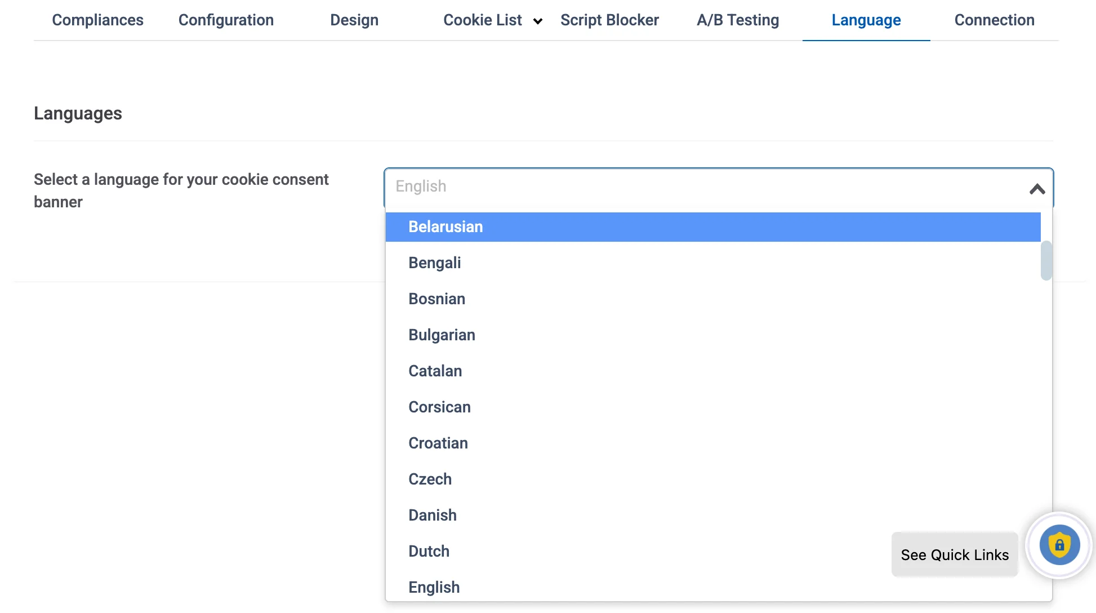Screen dimensions: 1096x613
Task: Select Danish from the list
Action: click(713, 516)
